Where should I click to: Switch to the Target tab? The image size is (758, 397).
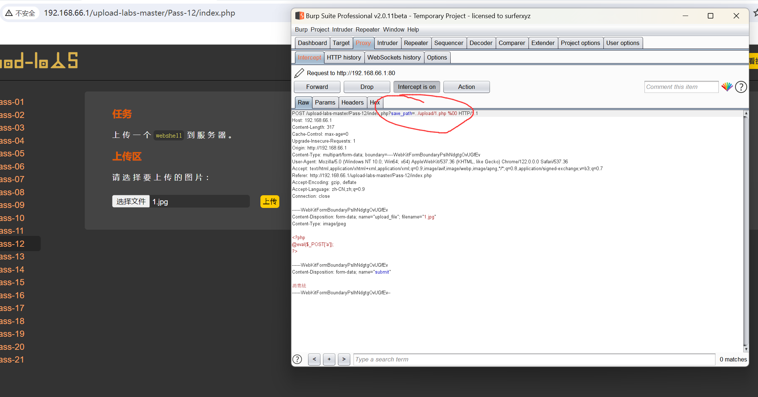click(341, 43)
